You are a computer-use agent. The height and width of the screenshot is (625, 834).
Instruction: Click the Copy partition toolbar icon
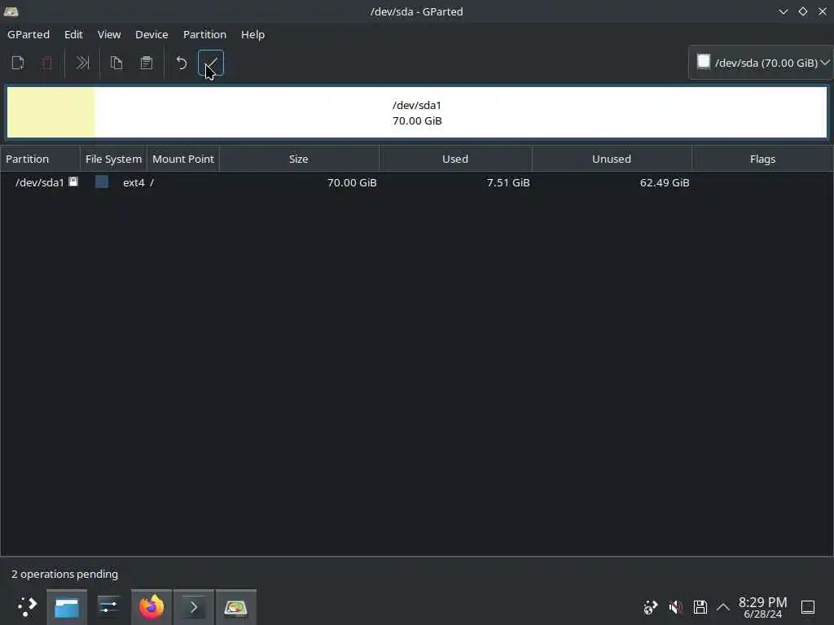click(x=116, y=63)
